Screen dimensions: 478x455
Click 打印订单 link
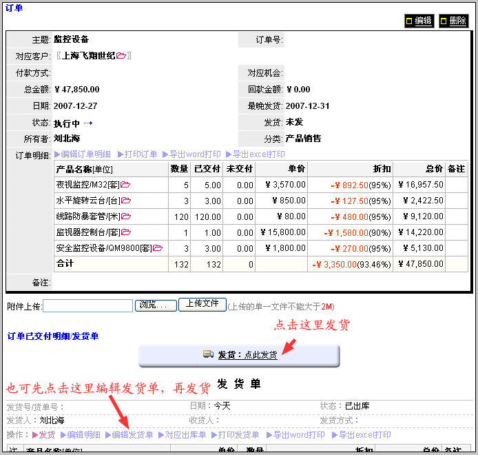pos(138,154)
